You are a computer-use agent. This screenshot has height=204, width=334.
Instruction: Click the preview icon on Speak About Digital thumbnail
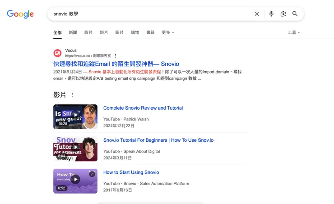click(92, 142)
